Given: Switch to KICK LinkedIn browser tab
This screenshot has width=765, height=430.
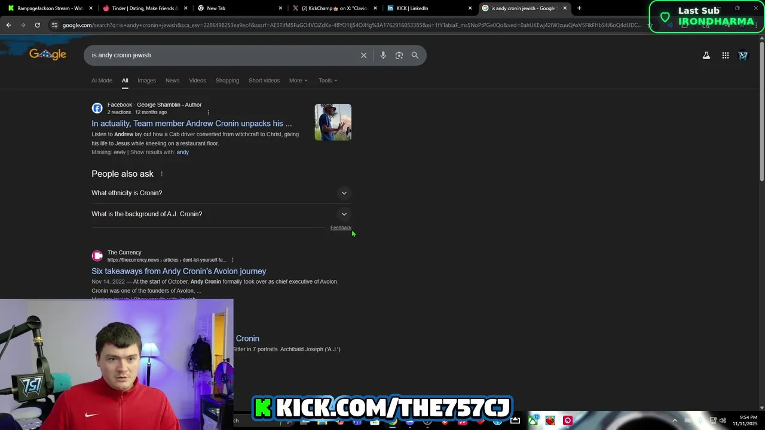Looking at the screenshot, I should pyautogui.click(x=429, y=8).
